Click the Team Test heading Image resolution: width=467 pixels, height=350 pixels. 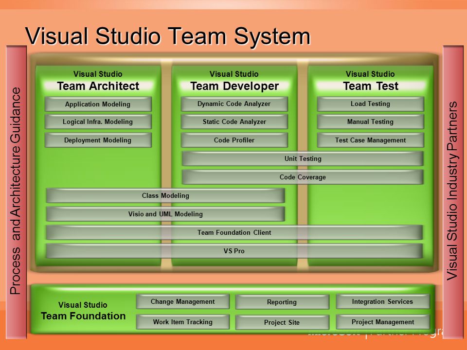coord(371,86)
